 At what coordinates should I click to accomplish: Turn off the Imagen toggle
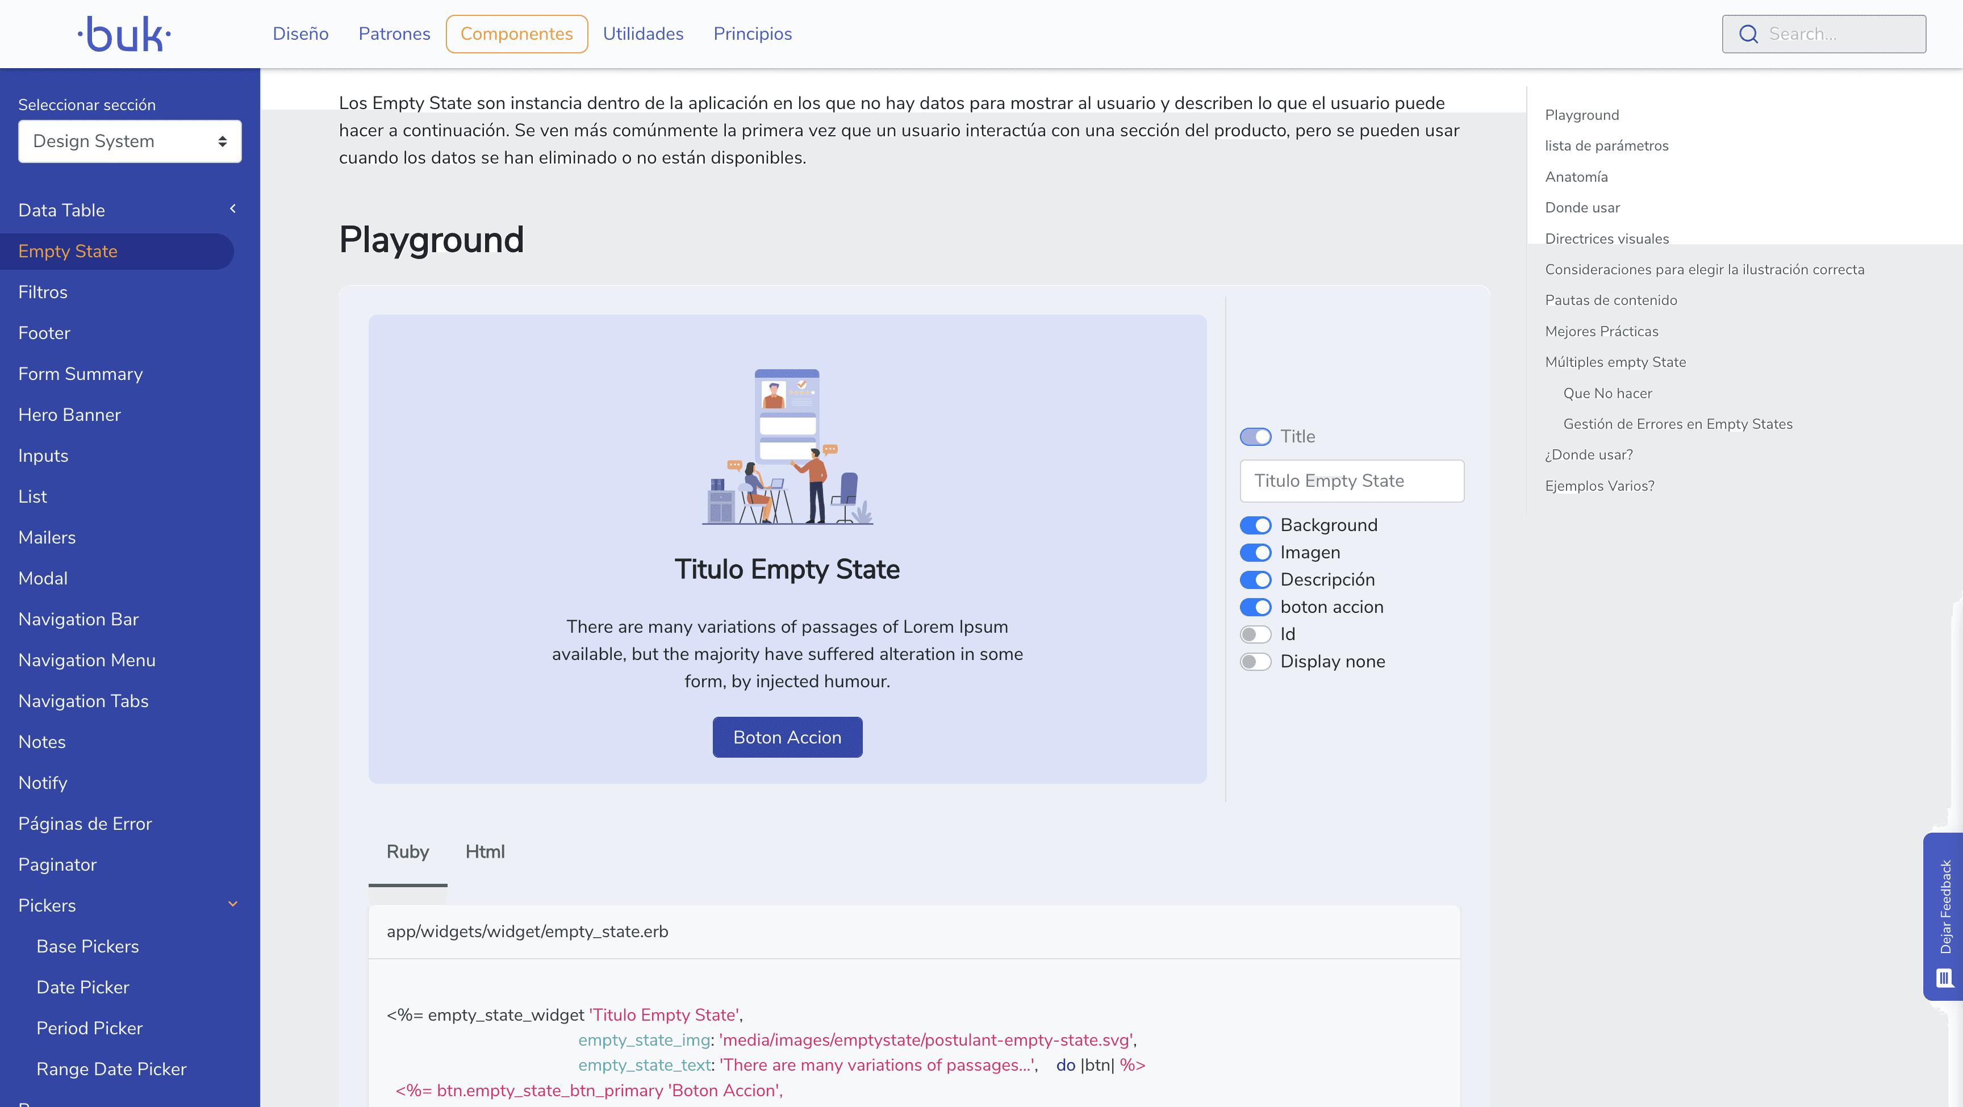pyautogui.click(x=1255, y=552)
